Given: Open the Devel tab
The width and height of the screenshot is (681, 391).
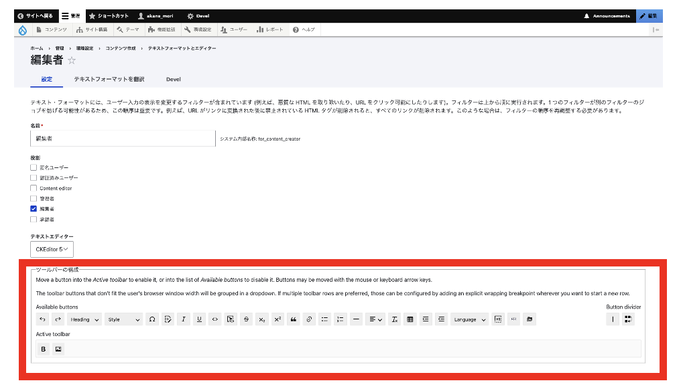Looking at the screenshot, I should click(x=174, y=79).
